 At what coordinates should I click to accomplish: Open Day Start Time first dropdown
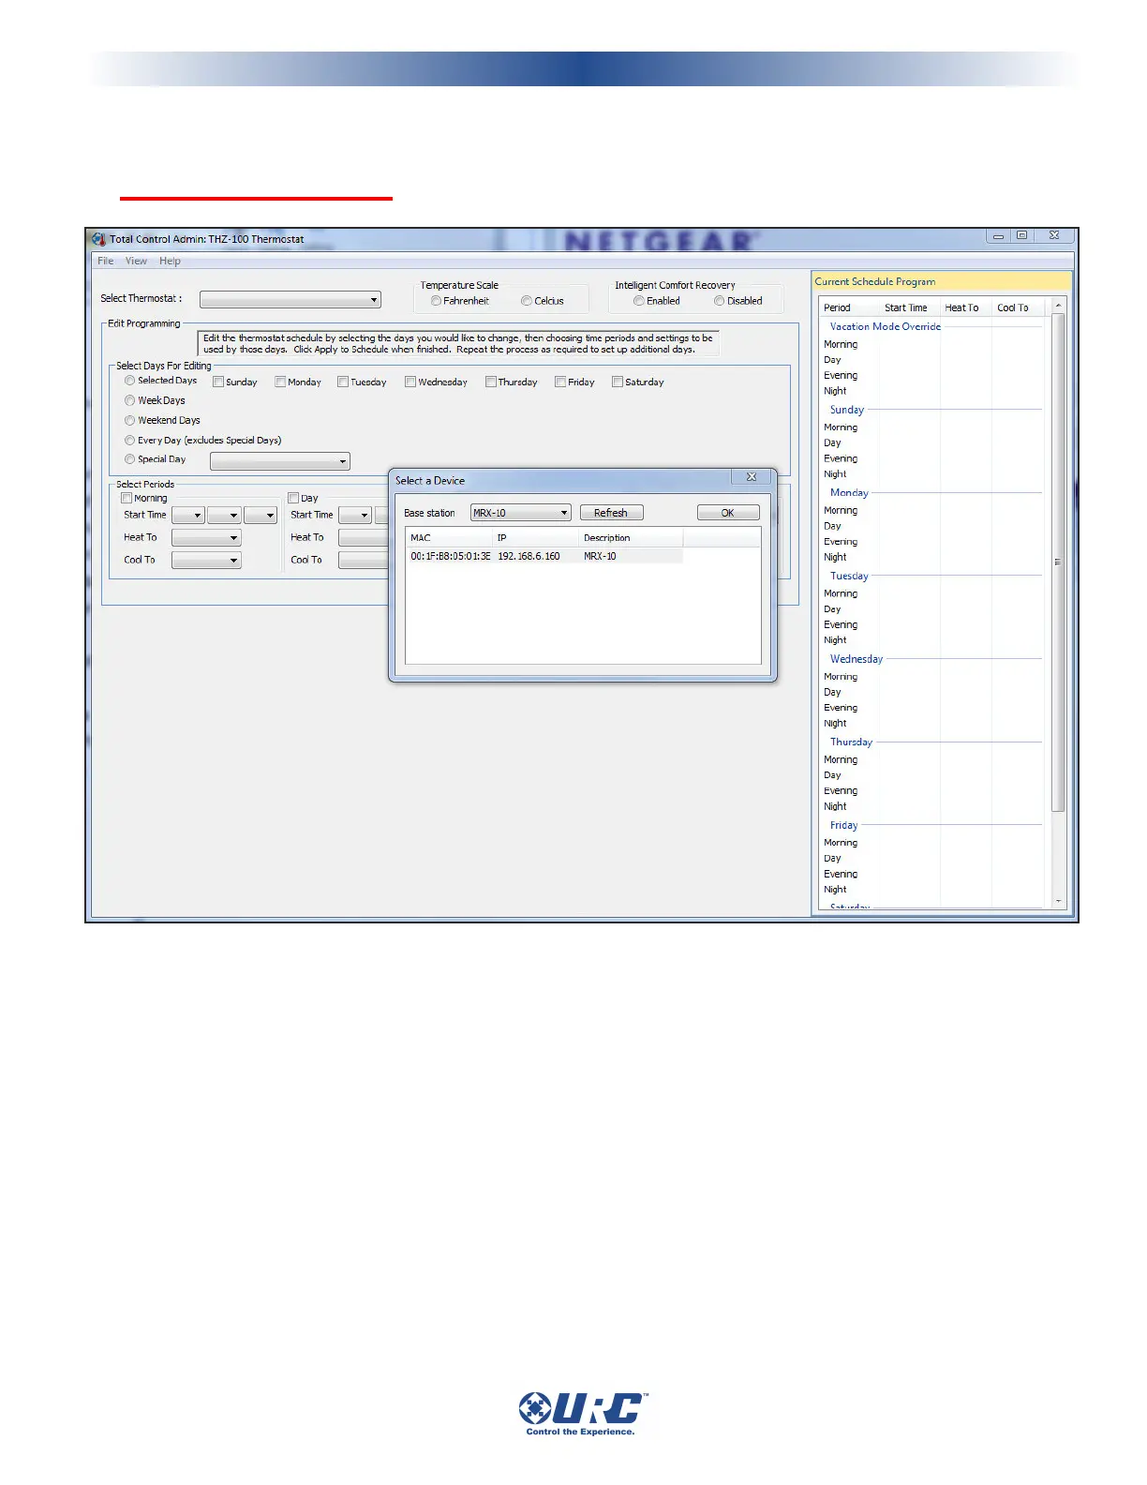(x=354, y=515)
